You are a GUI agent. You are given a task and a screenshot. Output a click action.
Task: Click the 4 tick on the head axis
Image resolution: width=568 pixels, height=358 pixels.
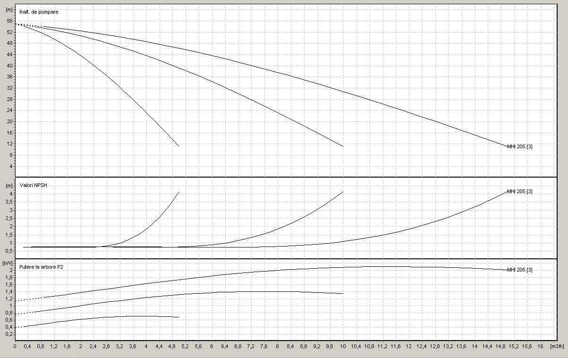(x=10, y=166)
